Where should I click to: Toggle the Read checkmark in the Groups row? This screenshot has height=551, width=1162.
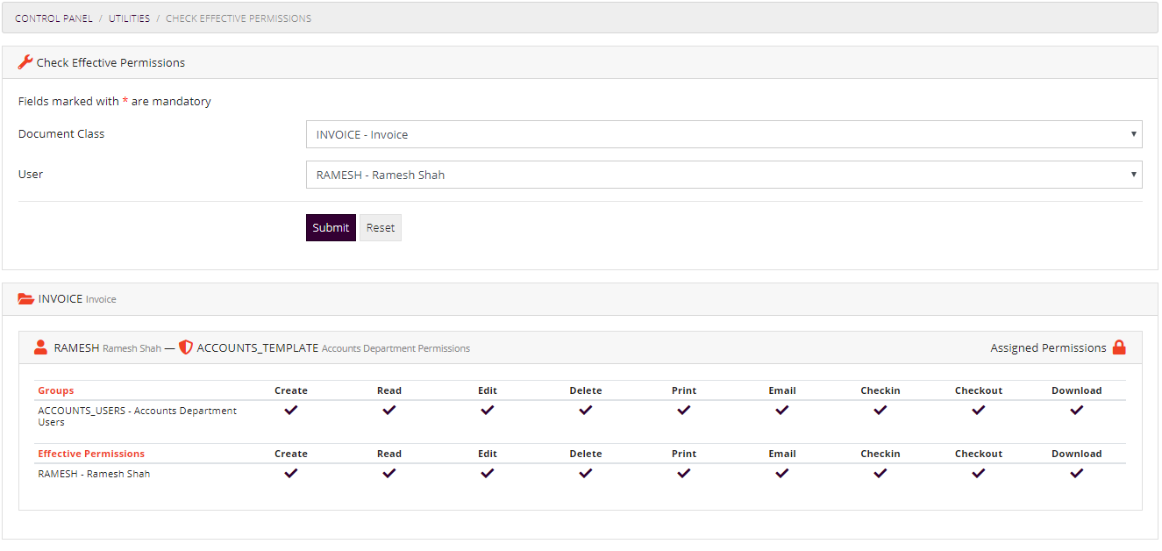click(389, 410)
